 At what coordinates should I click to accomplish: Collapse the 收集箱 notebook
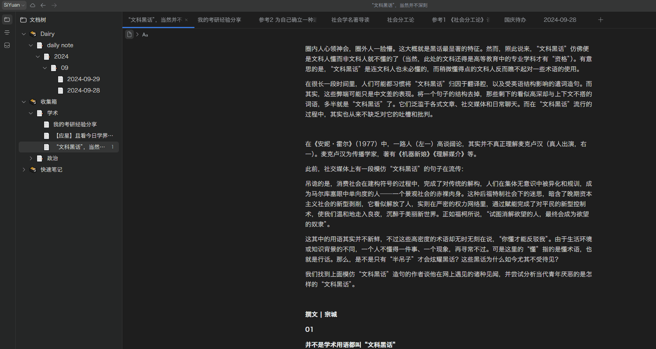24,102
